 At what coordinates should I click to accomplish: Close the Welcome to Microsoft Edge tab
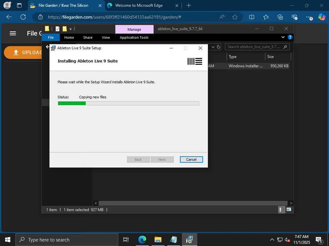click(x=177, y=5)
